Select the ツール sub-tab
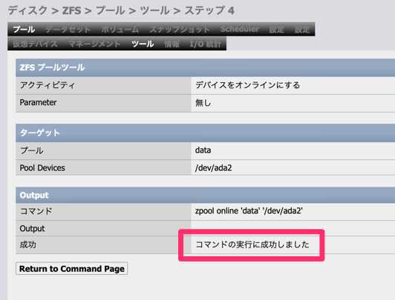The width and height of the screenshot is (395, 300). click(x=143, y=44)
